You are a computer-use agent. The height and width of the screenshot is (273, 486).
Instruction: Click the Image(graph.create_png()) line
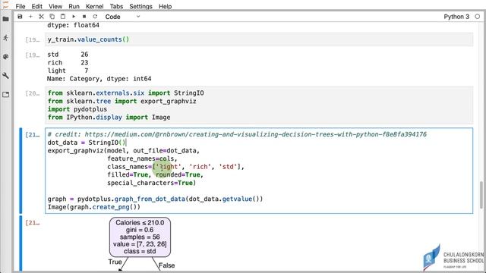pyautogui.click(x=94, y=207)
